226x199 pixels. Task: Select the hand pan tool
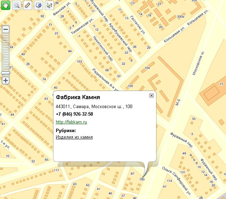coord(5,5)
